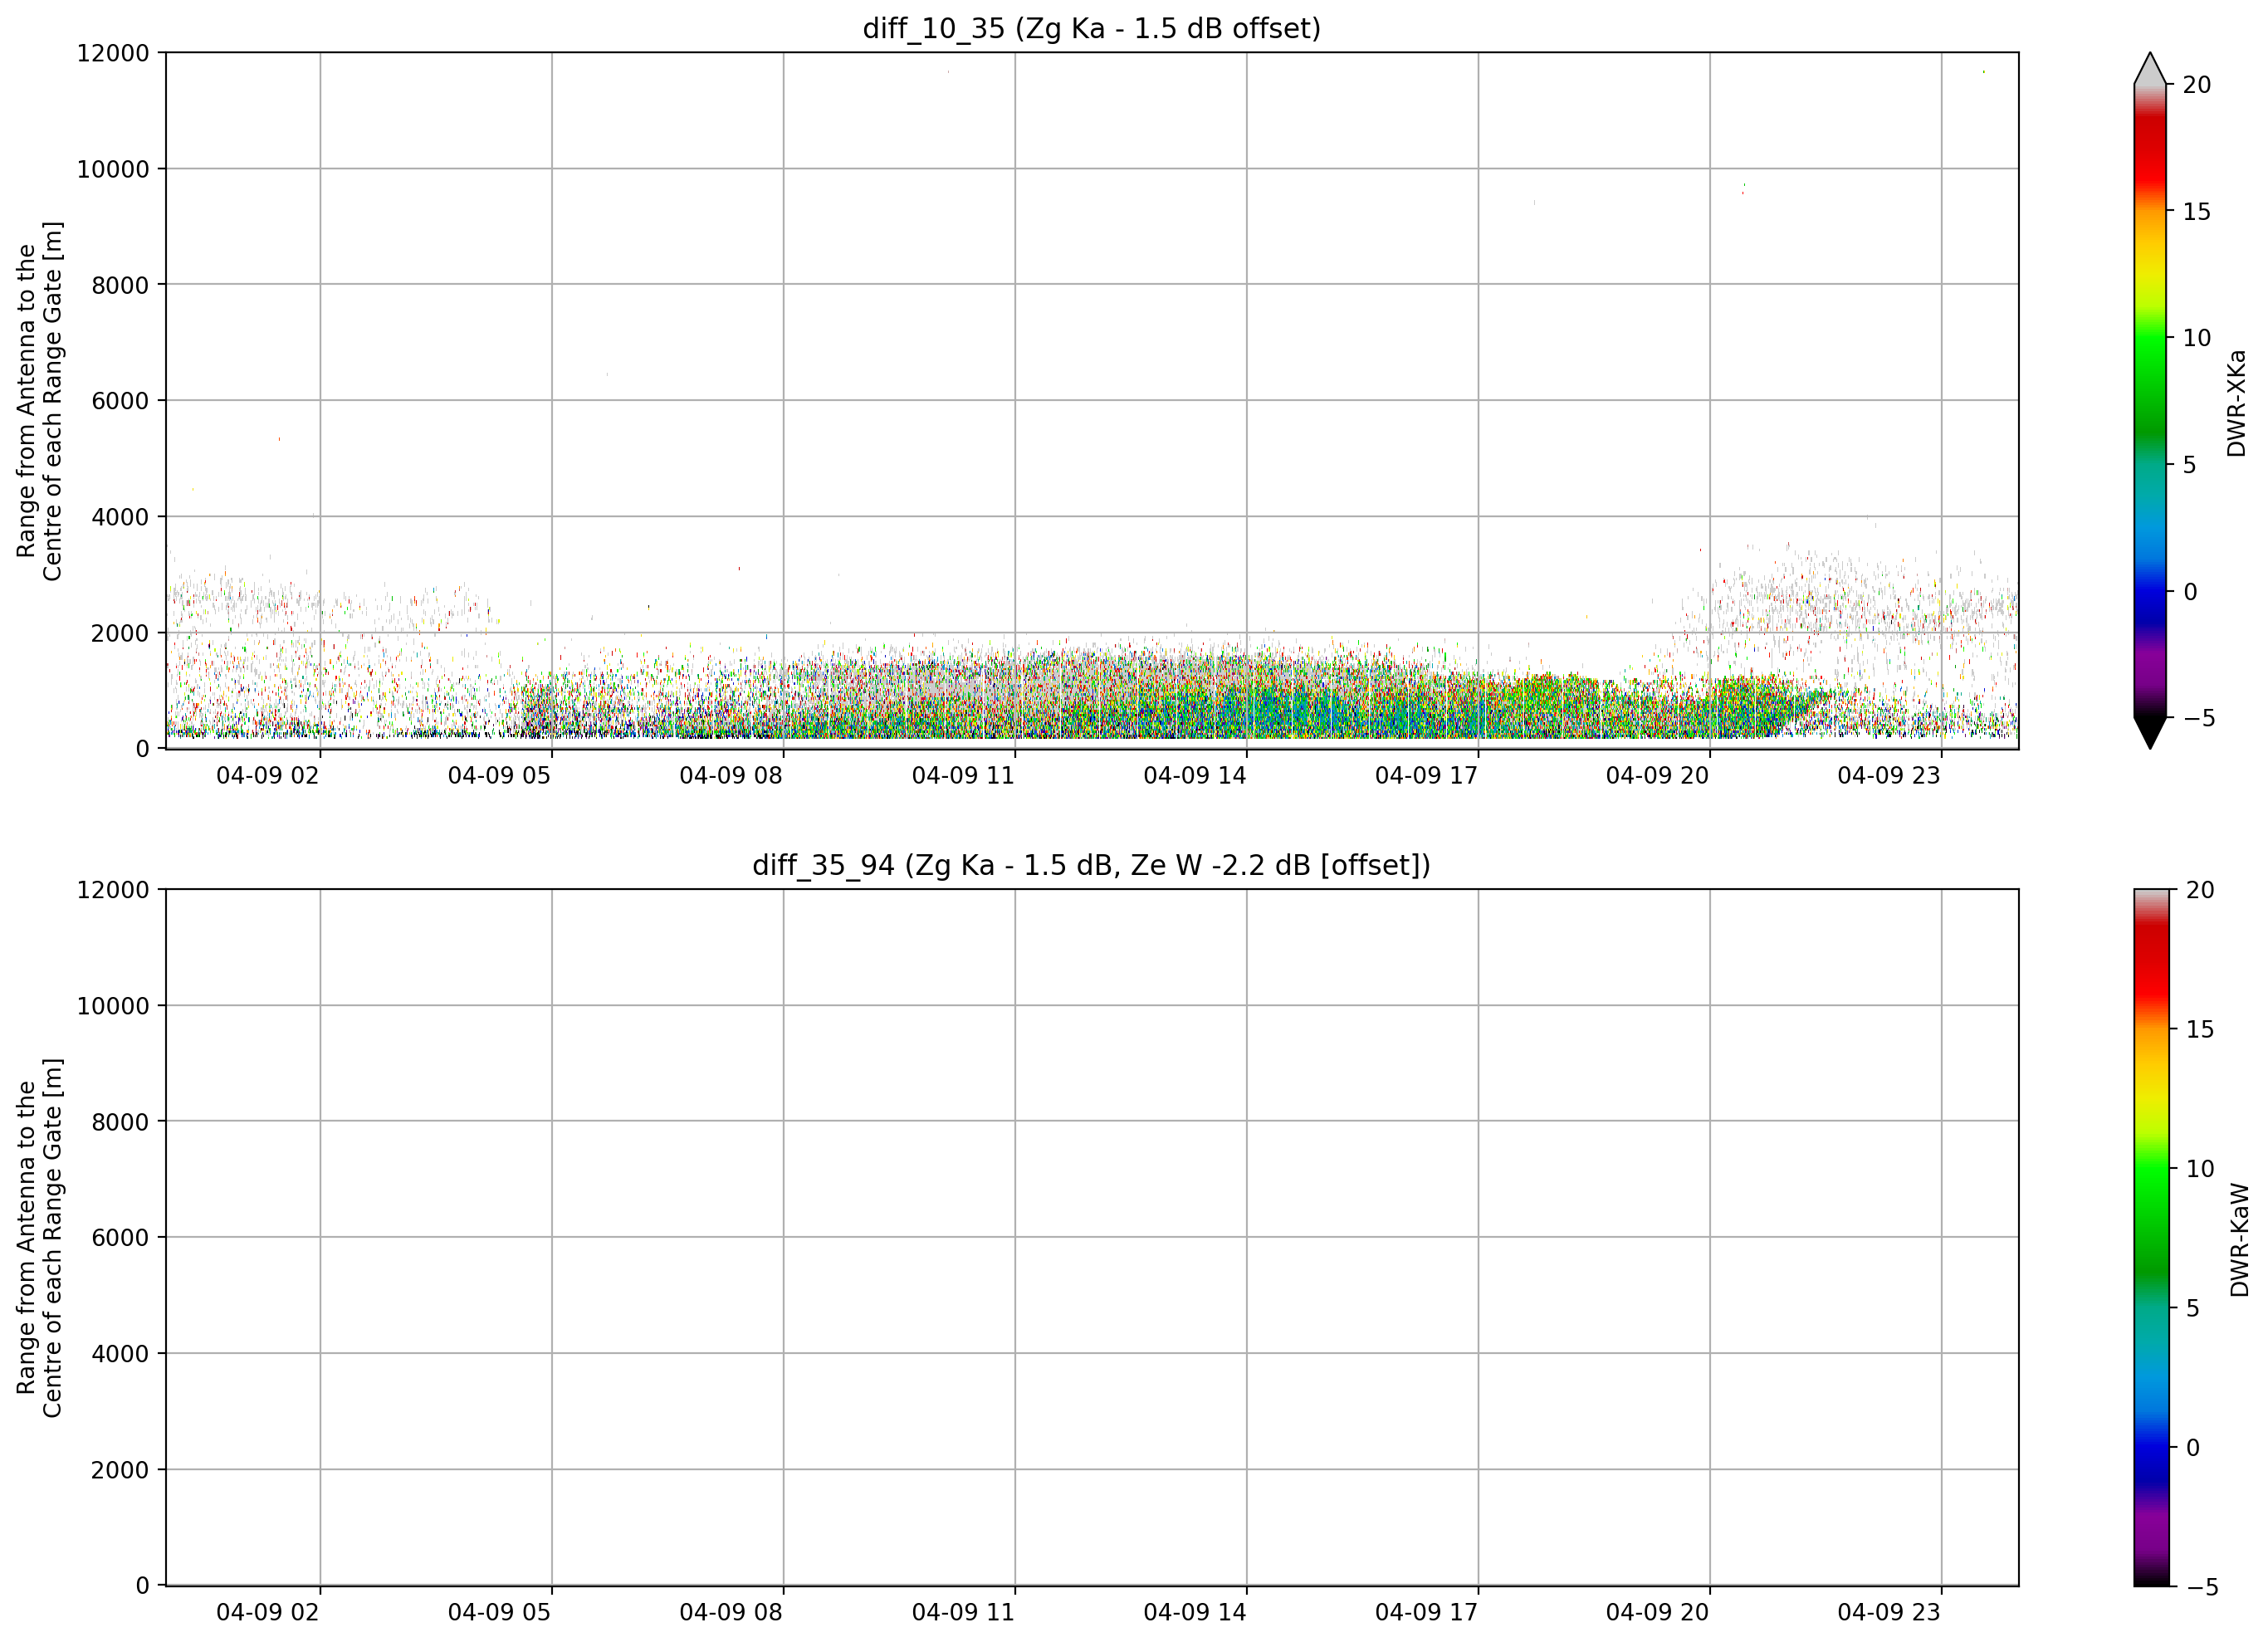The height and width of the screenshot is (1642, 2268).
Task: Click the 04-09 02 tick label, top plot
Action: (x=268, y=775)
